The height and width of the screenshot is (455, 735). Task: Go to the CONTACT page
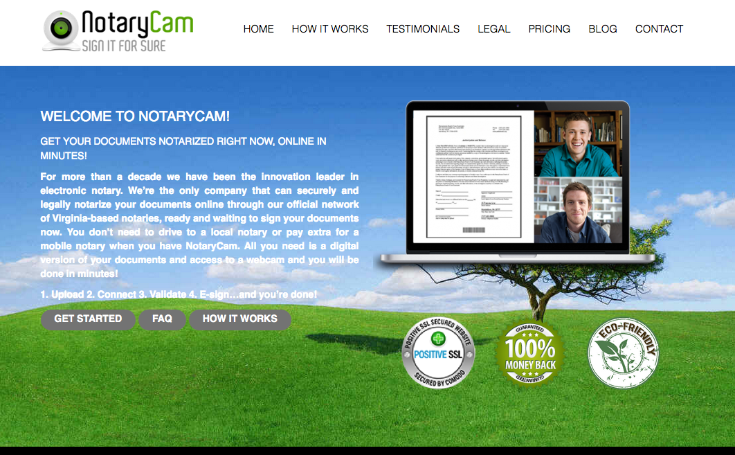659,29
